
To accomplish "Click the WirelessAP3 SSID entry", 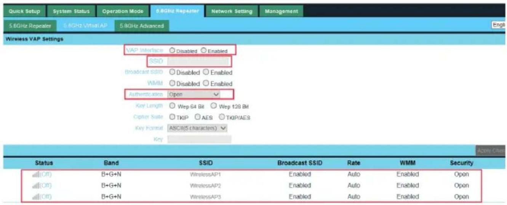I will (205, 197).
